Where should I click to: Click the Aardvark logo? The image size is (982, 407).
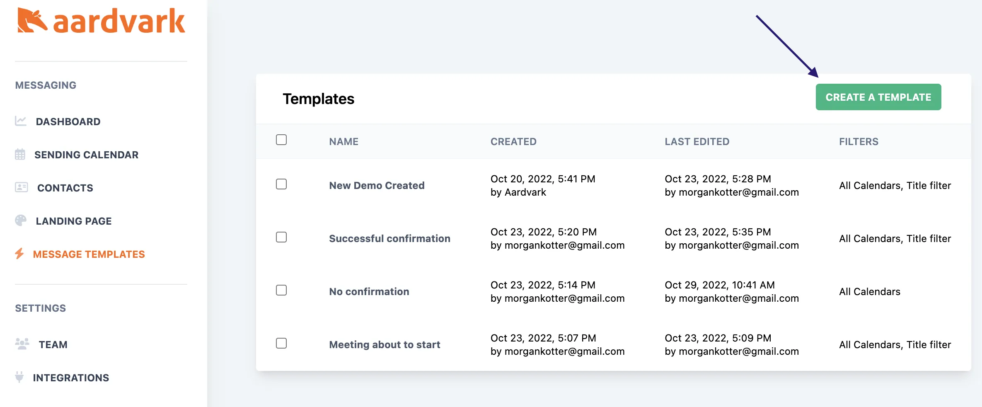pyautogui.click(x=101, y=21)
